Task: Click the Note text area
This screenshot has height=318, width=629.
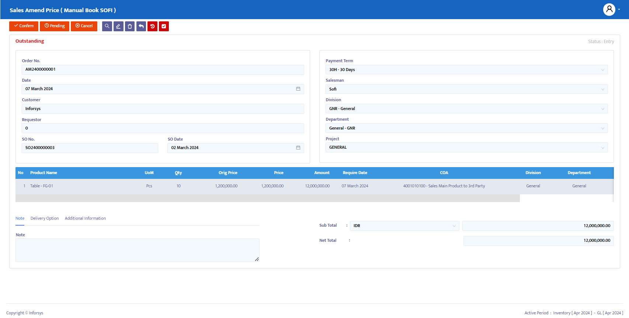Action: point(138,250)
